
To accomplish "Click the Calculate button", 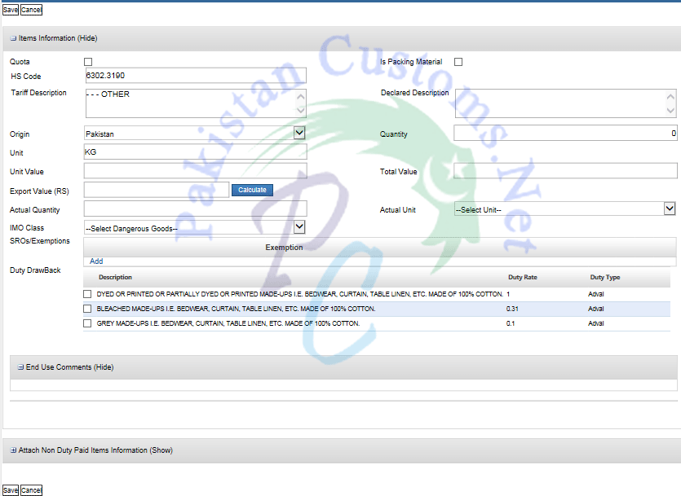I will click(x=252, y=190).
